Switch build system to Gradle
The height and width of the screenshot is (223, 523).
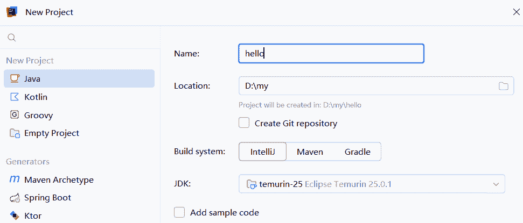pyautogui.click(x=357, y=152)
